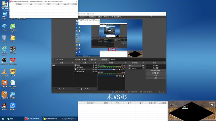Open CrossFire CFLogin desktop icon

[13, 50]
